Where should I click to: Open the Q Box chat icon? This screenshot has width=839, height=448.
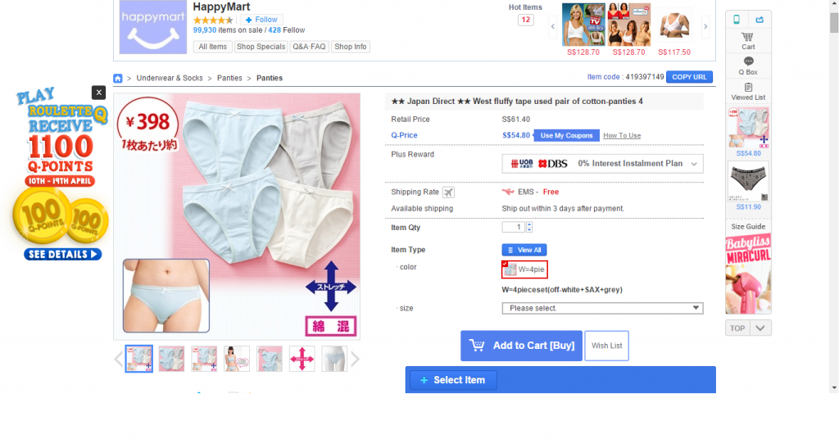click(748, 66)
